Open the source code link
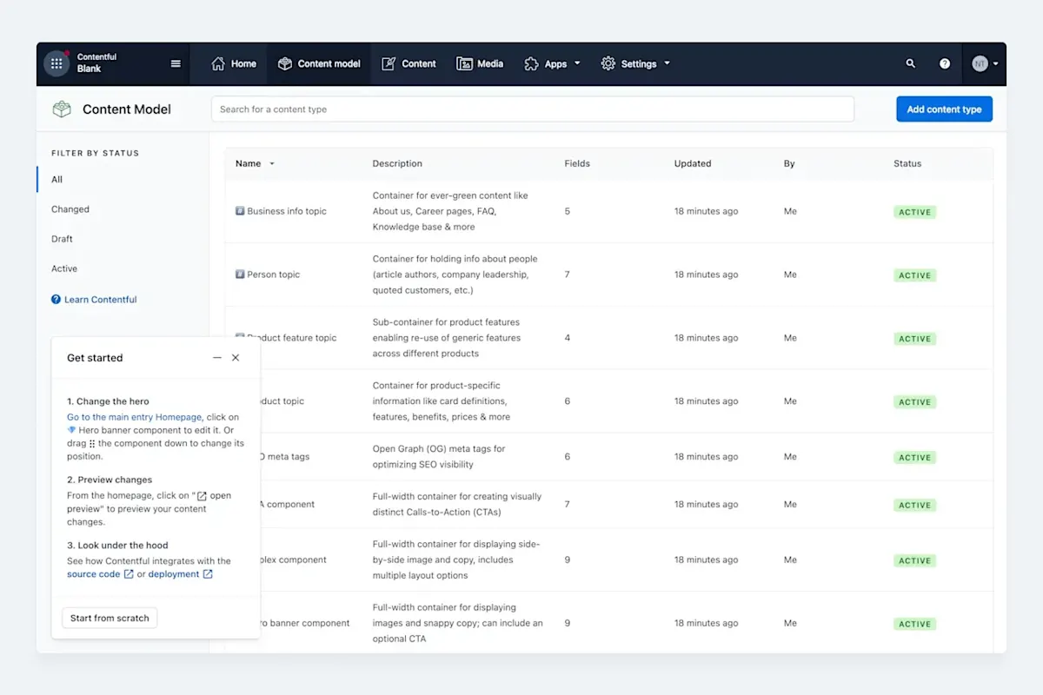1043x695 pixels. click(94, 574)
